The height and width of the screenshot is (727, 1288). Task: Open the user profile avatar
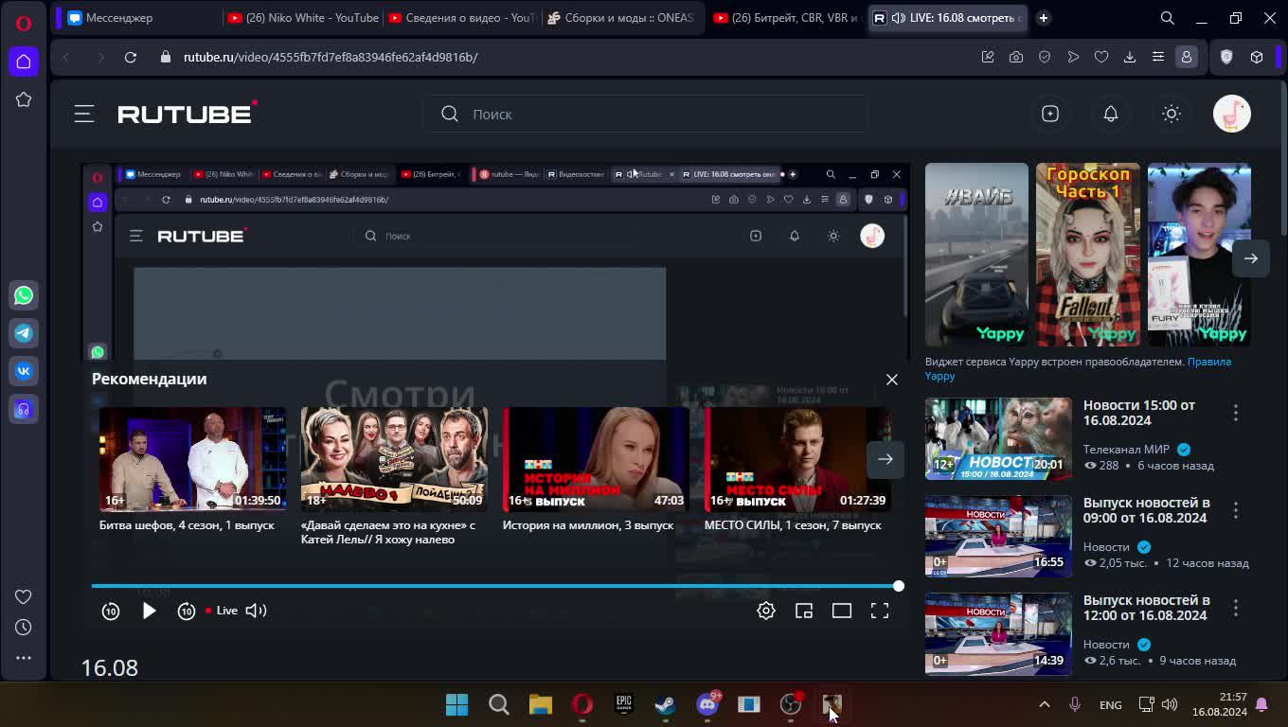(x=1232, y=114)
